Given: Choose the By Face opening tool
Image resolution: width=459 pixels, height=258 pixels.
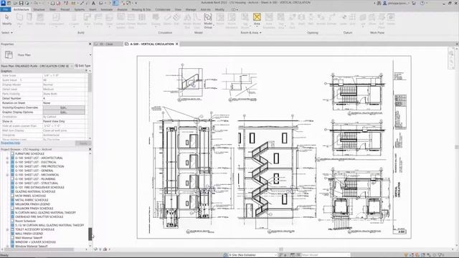Looking at the screenshot, I should pos(292,21).
